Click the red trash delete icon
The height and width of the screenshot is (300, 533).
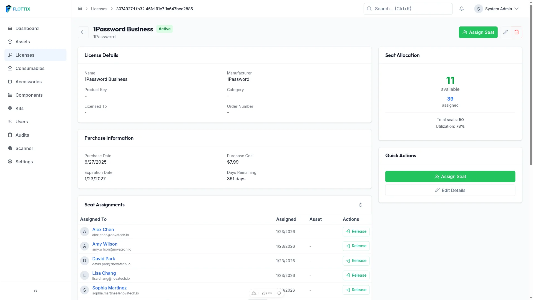click(x=517, y=32)
